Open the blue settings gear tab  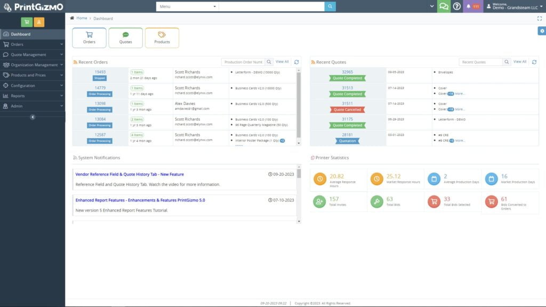pos(542,31)
